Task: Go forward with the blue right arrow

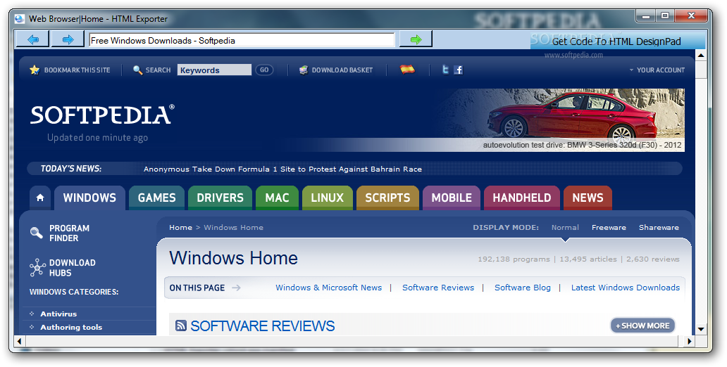Action: 68,39
